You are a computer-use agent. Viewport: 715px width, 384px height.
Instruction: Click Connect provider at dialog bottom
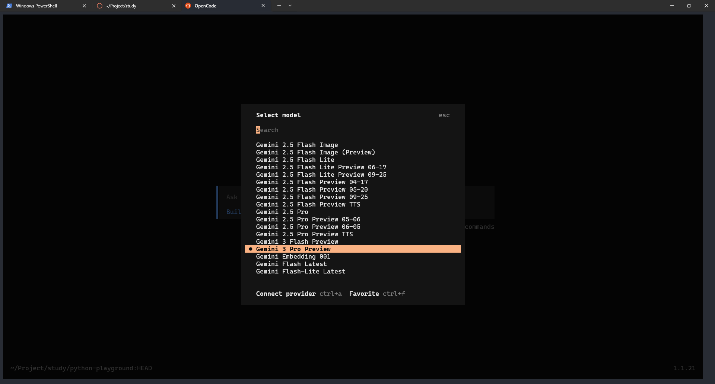(286, 294)
